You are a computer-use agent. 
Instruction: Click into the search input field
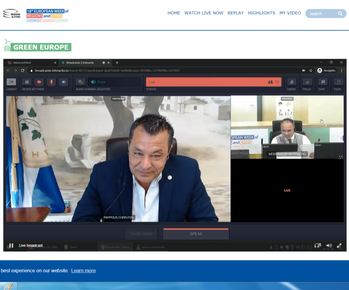click(321, 14)
